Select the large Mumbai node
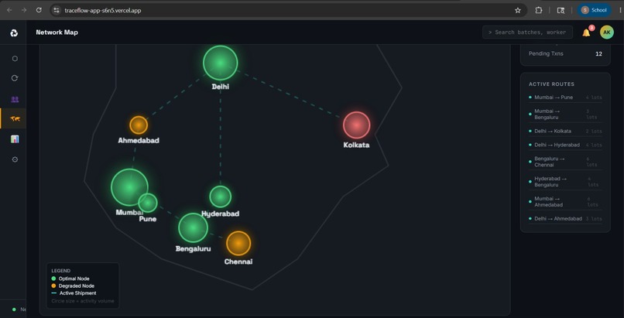This screenshot has height=318, width=624. [129, 186]
